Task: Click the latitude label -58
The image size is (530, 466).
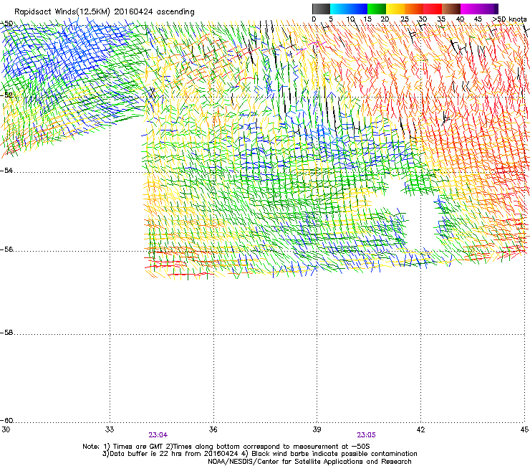Action: coord(6,333)
